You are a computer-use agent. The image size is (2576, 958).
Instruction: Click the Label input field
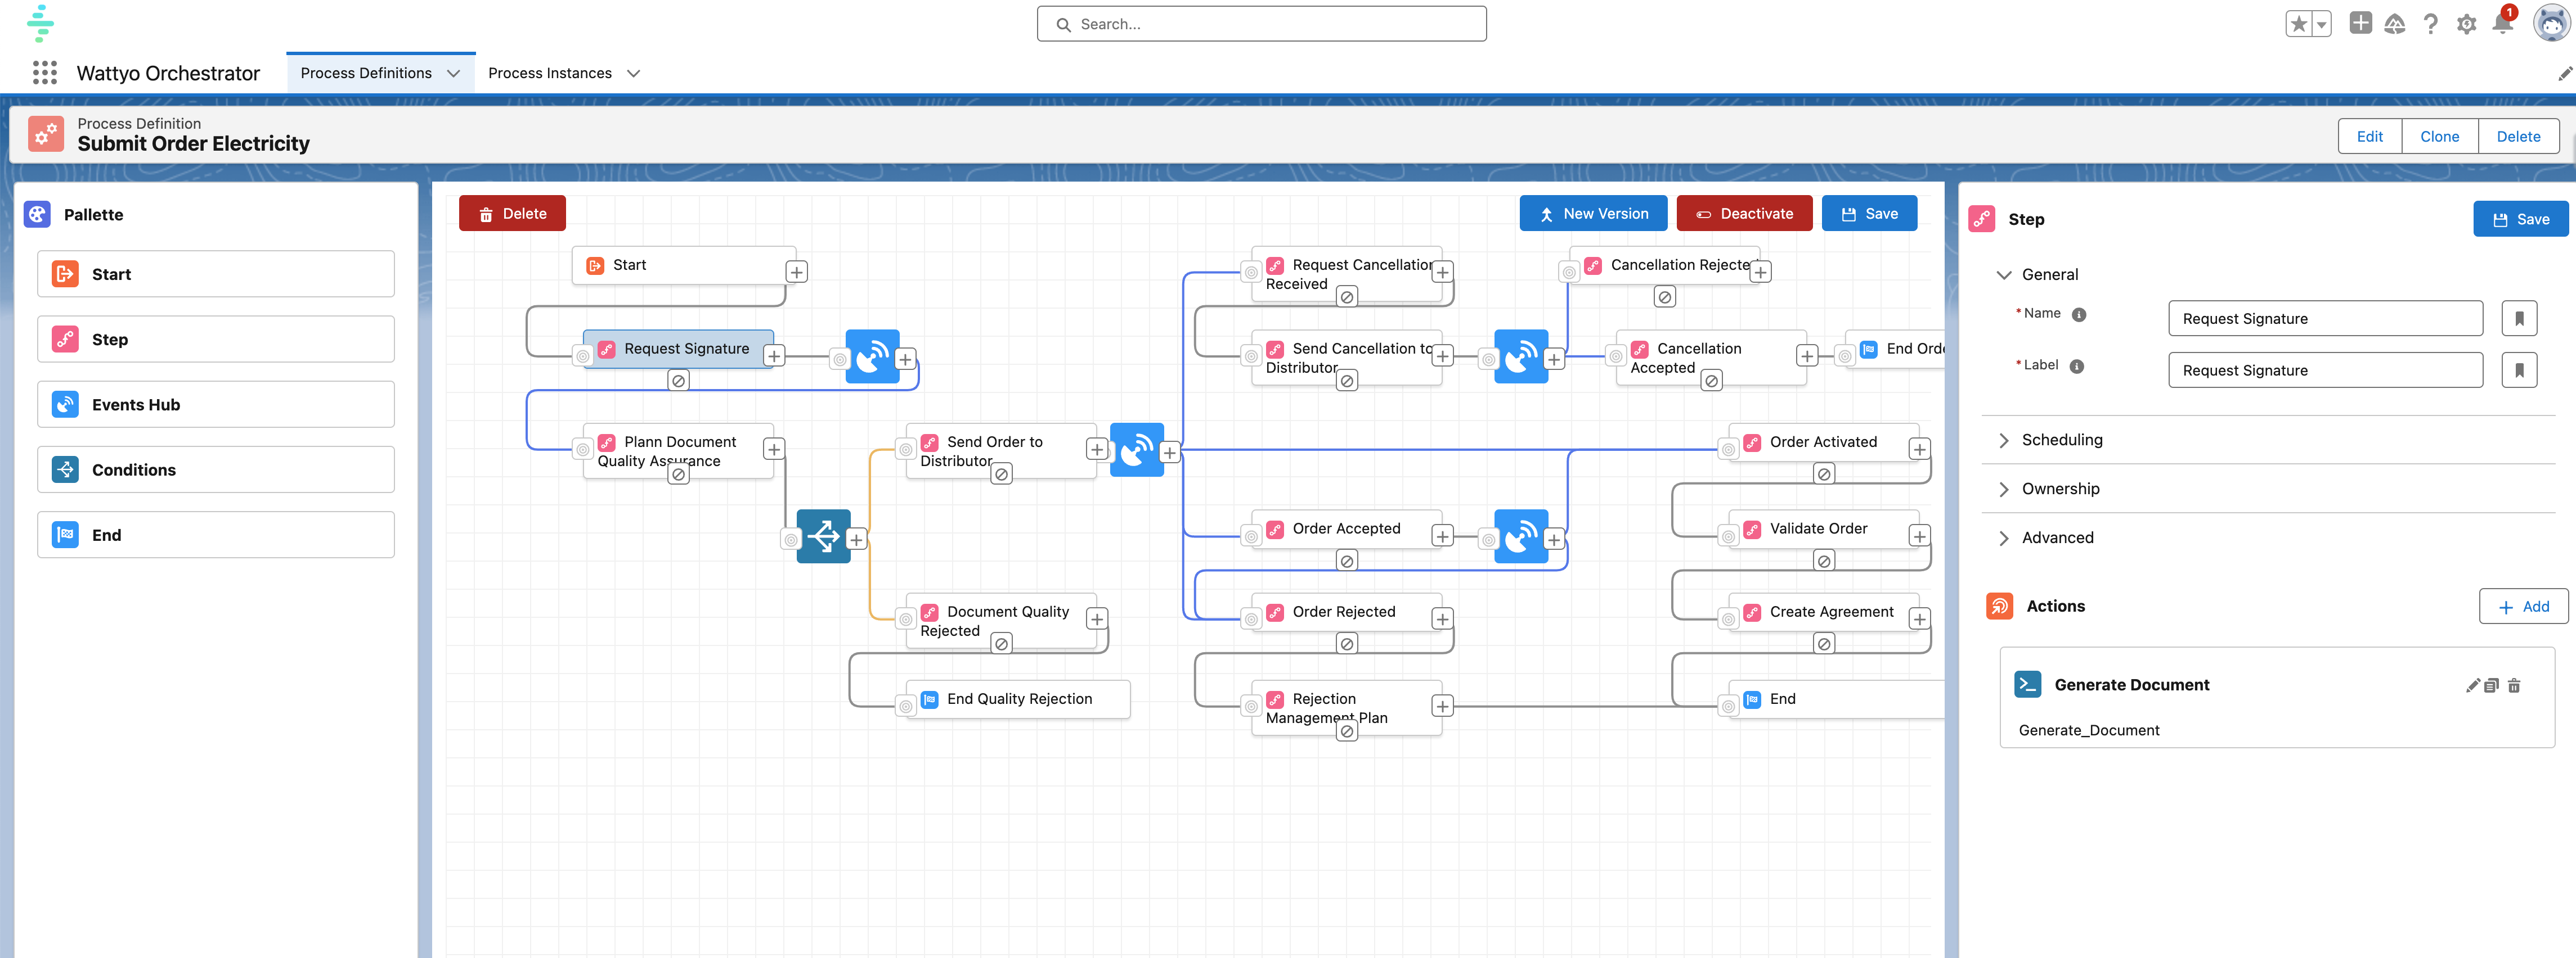2325,370
